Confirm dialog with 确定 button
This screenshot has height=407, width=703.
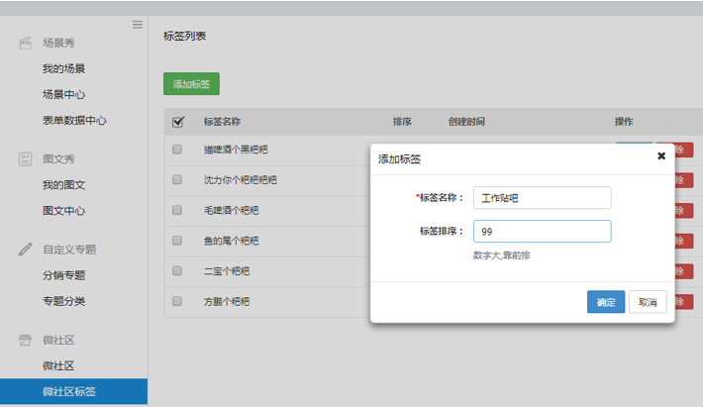[x=605, y=302]
